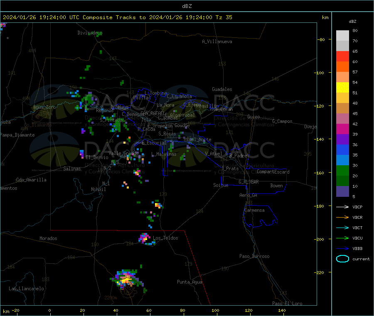The image size is (374, 316).
Task: Click the 'Tz 35' threshold value
Action: coord(224,17)
